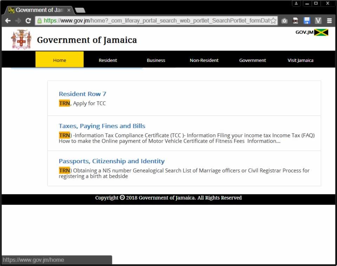Screen dimensions: 337x266
Task: Select the Government of Jamaica browser tab
Action: pos(39,10)
